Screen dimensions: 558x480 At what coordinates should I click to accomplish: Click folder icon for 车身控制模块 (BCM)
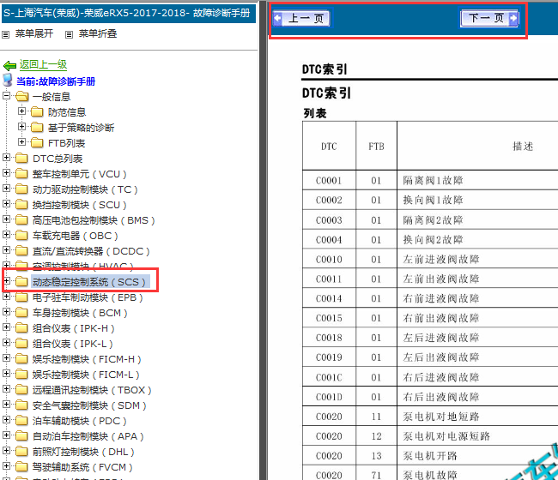coord(21,313)
